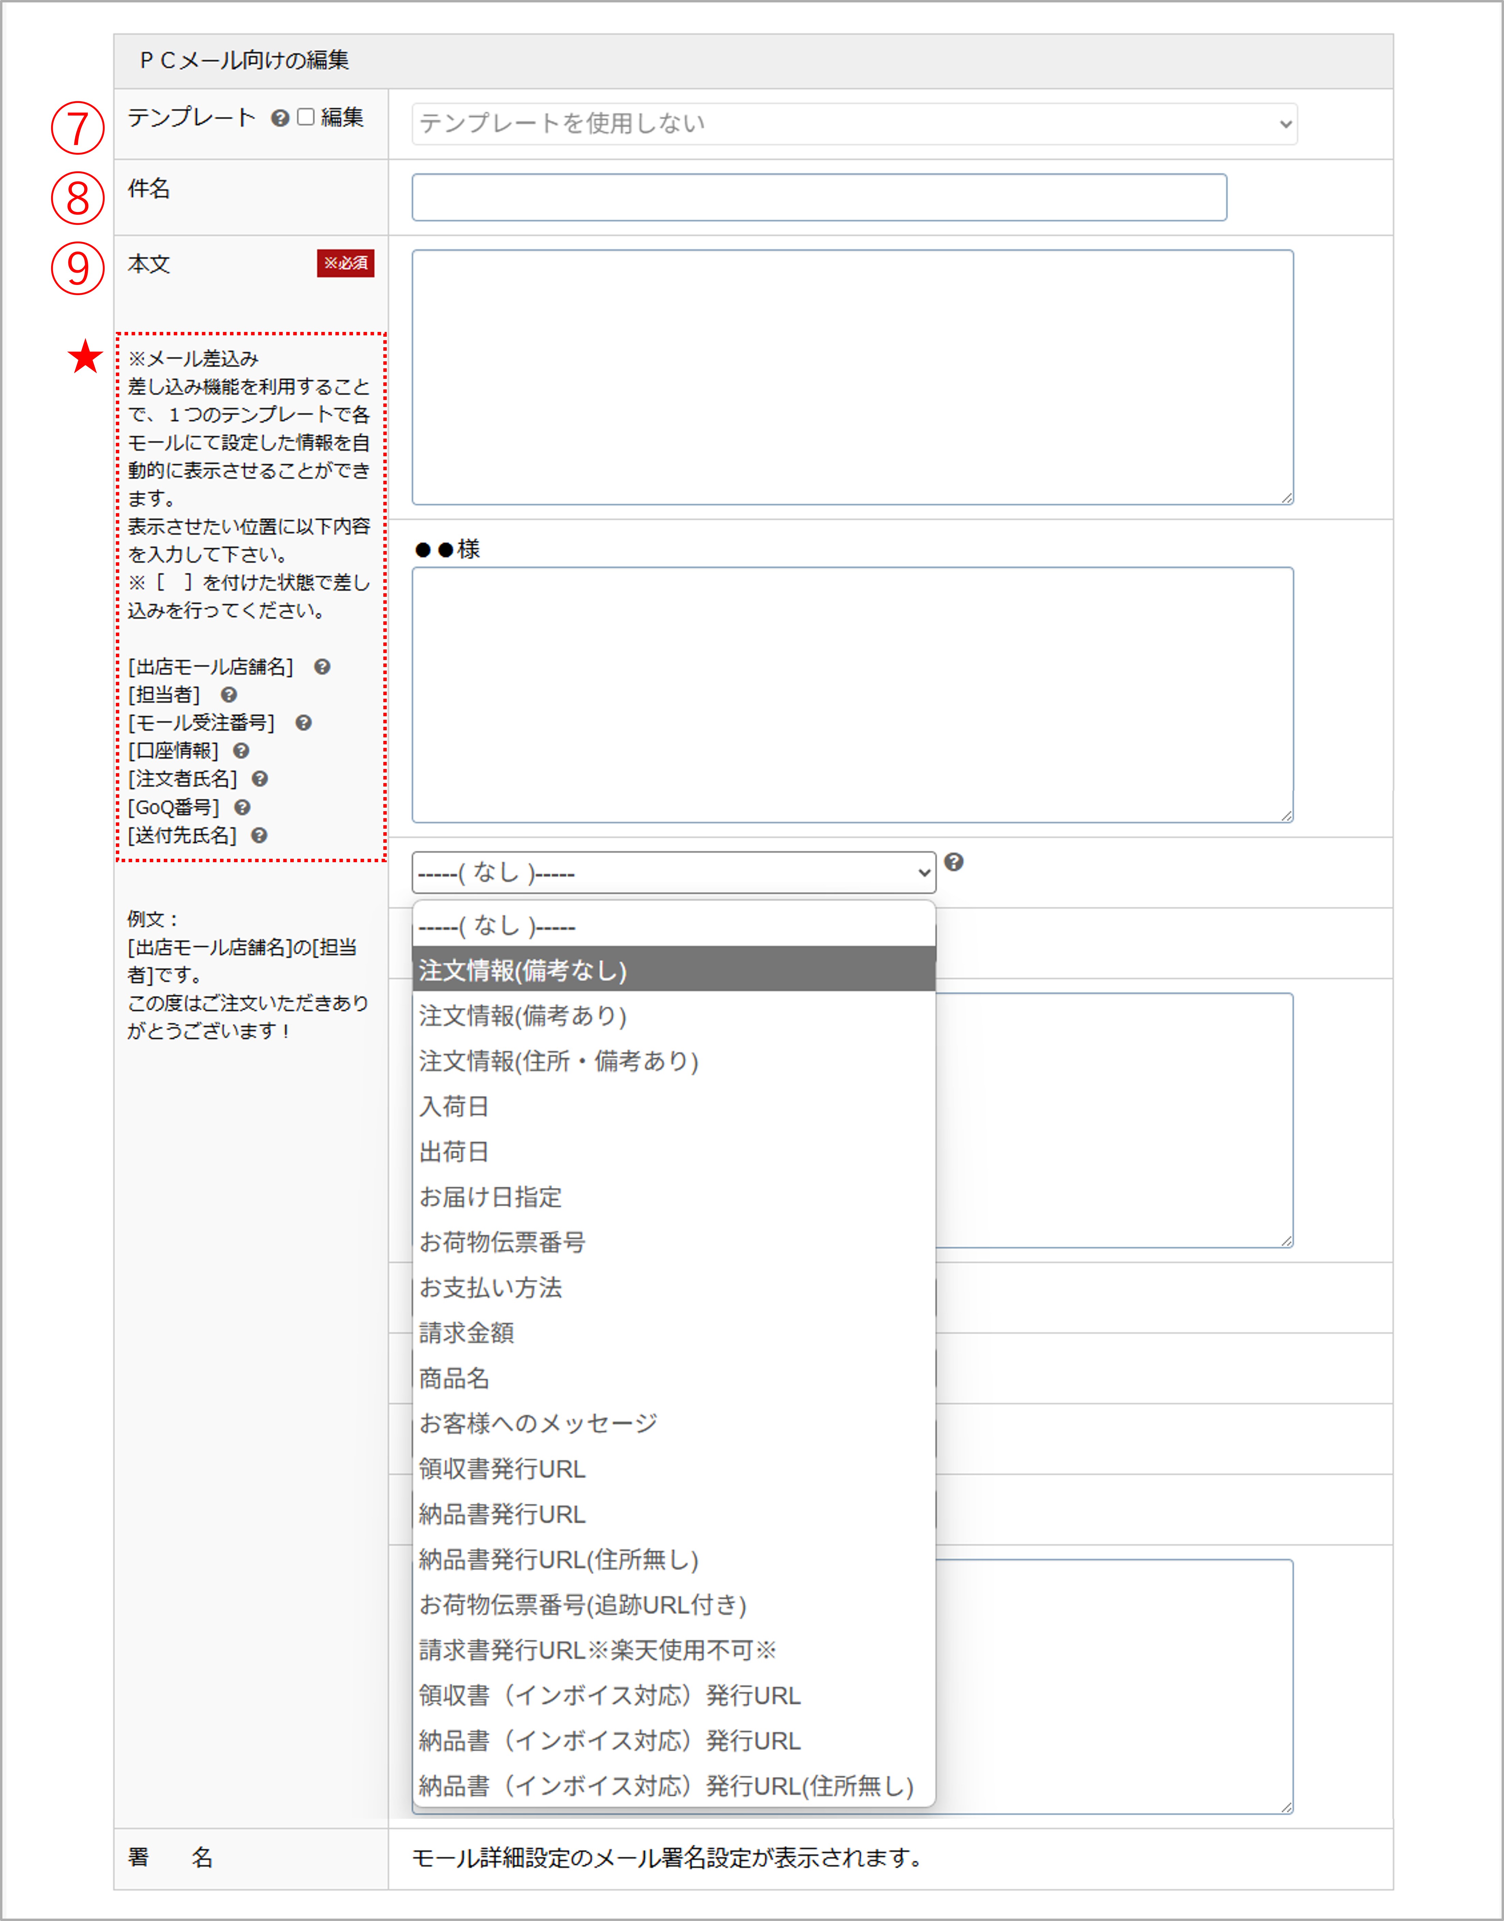This screenshot has width=1504, height=1921.
Task: Click help icon next to なし dropdown
Action: pos(954,862)
